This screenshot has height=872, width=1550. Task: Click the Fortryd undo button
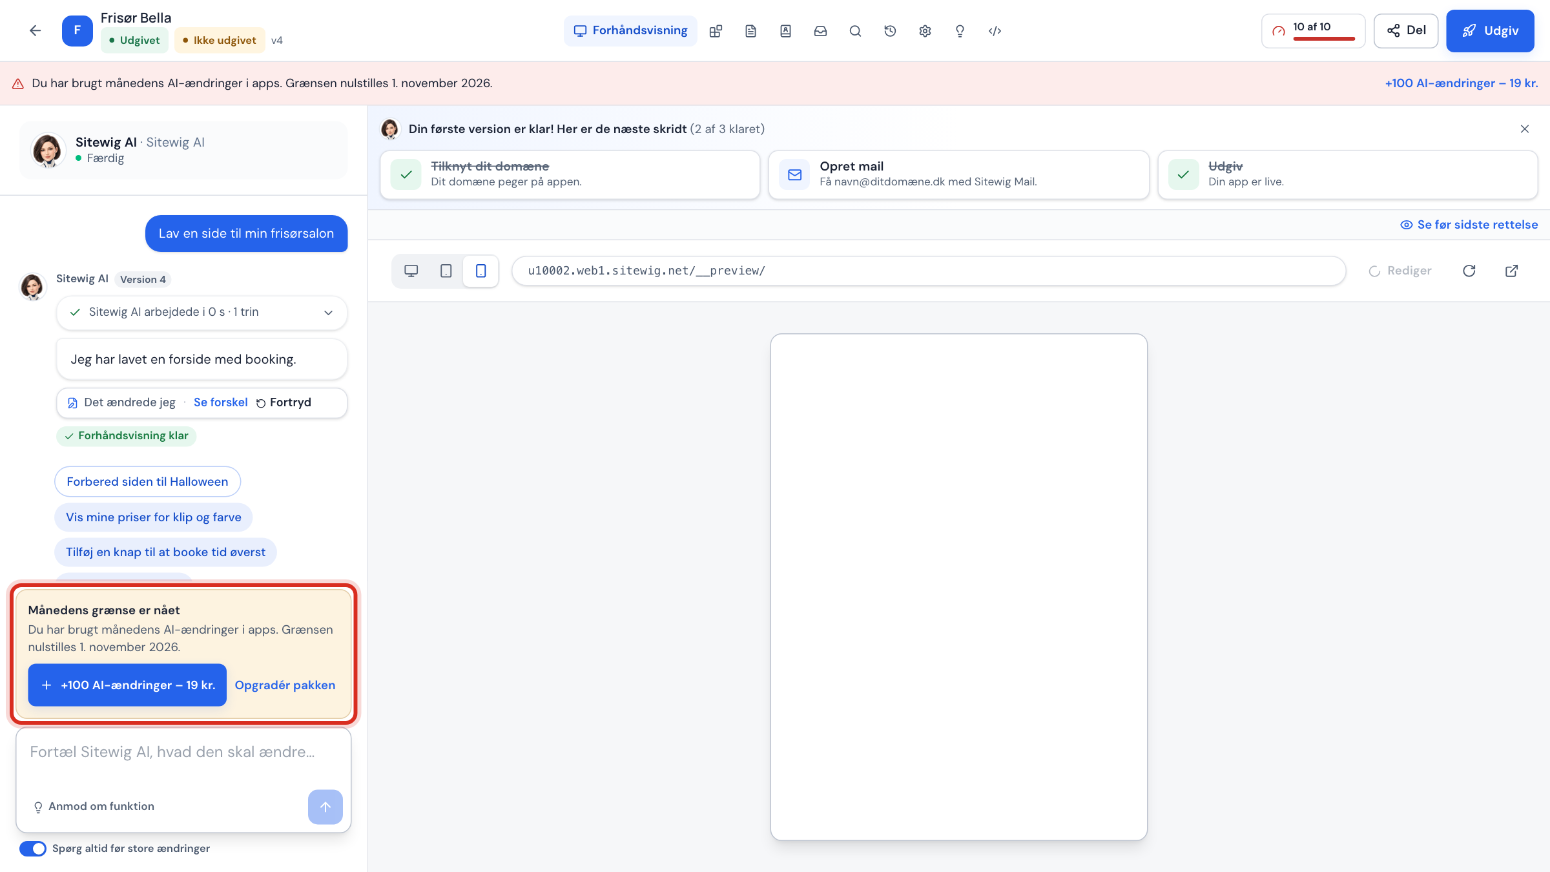tap(284, 402)
